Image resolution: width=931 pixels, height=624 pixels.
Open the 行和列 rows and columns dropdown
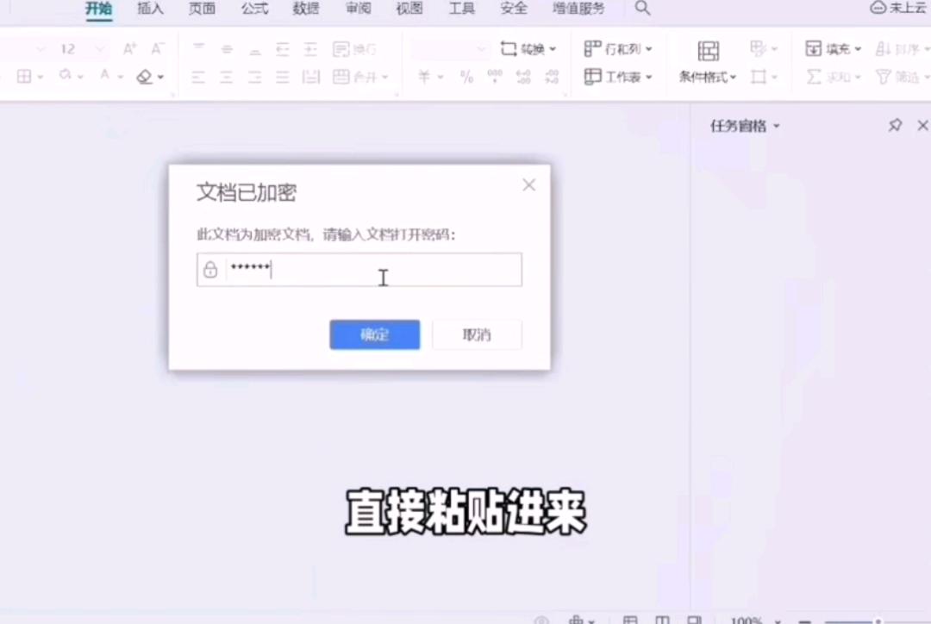tap(618, 48)
